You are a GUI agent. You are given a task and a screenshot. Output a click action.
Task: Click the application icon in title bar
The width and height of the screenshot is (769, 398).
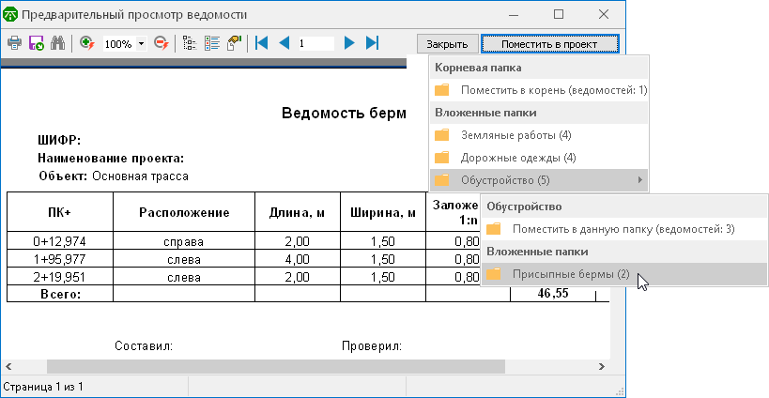[9, 15]
